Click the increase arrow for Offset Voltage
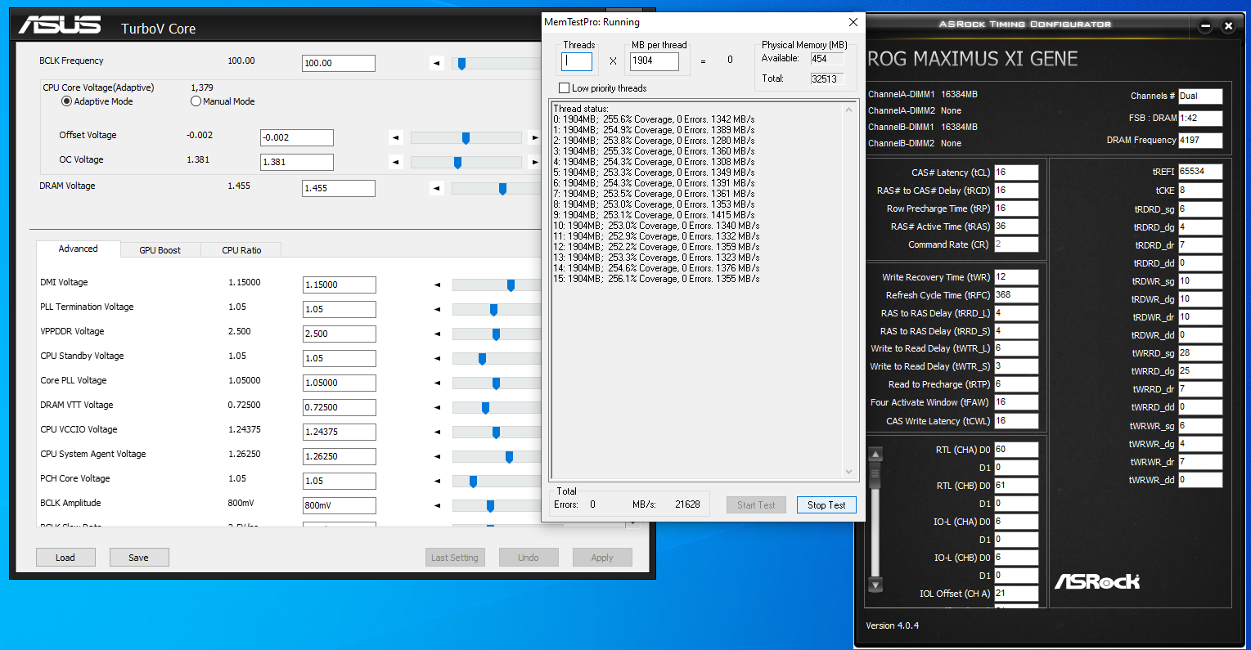The image size is (1251, 650). point(535,137)
